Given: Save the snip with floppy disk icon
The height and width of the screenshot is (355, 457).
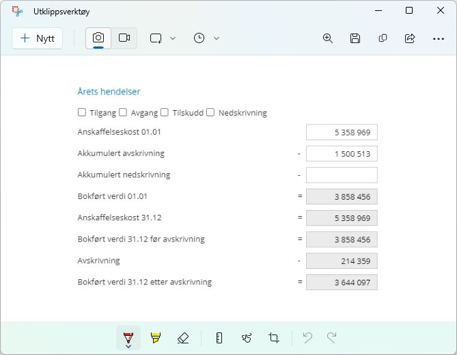Looking at the screenshot, I should coord(355,38).
